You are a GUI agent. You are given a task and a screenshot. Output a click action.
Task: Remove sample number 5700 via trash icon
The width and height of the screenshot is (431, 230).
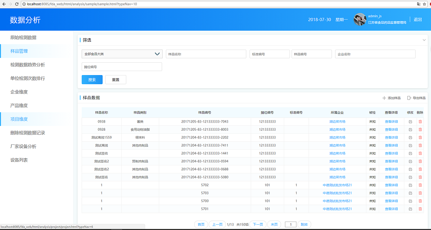pyautogui.click(x=420, y=201)
